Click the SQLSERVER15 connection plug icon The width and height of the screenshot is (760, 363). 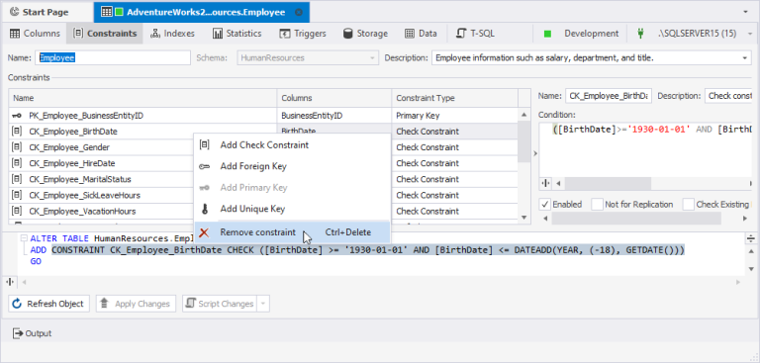point(640,34)
